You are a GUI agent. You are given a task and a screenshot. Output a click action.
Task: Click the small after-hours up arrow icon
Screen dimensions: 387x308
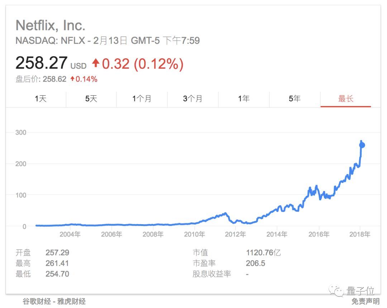click(x=72, y=79)
